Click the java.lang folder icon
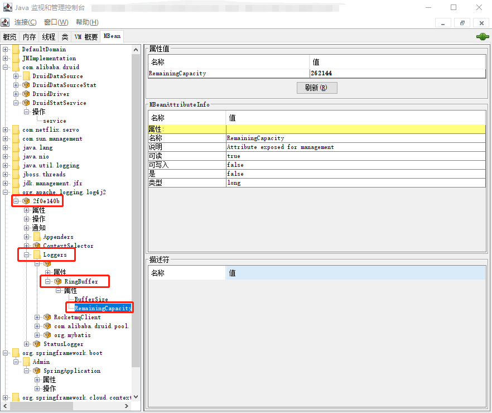This screenshot has height=413, width=492. [16, 147]
